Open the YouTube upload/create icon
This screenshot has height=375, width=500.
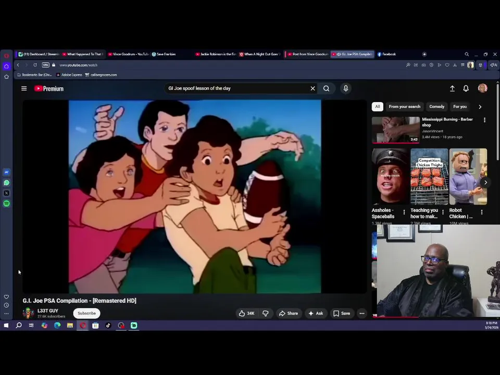[x=452, y=89]
